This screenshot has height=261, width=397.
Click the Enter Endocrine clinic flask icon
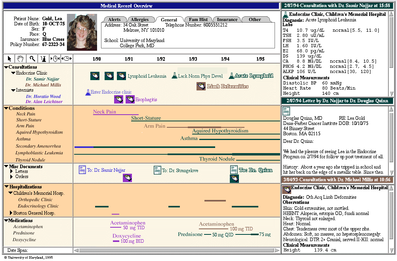click(88, 92)
